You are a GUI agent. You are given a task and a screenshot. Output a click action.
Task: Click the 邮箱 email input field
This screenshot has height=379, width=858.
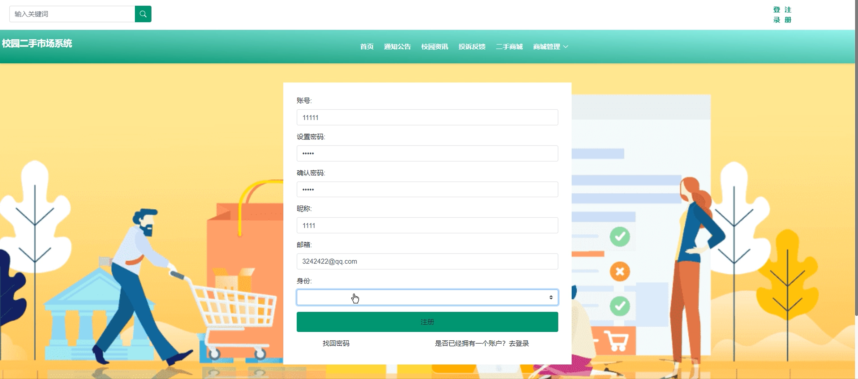click(427, 261)
